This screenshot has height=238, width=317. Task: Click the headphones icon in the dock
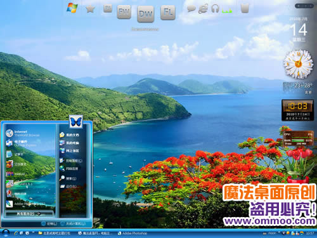tap(215, 9)
